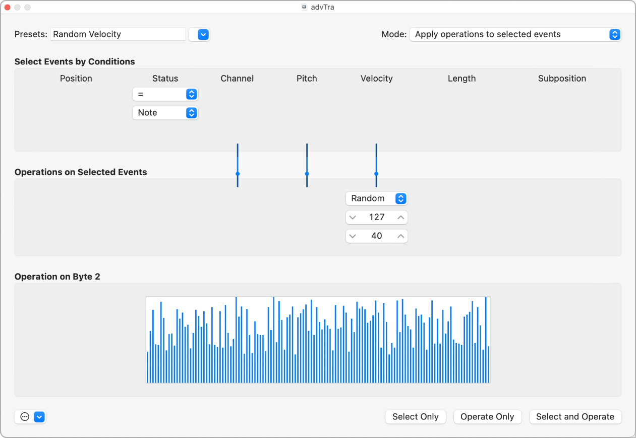Click the ellipsis action menu icon
This screenshot has width=636, height=438.
point(25,417)
